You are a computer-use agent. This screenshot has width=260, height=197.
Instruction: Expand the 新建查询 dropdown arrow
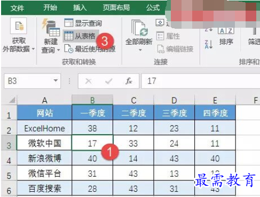[x=59, y=50]
